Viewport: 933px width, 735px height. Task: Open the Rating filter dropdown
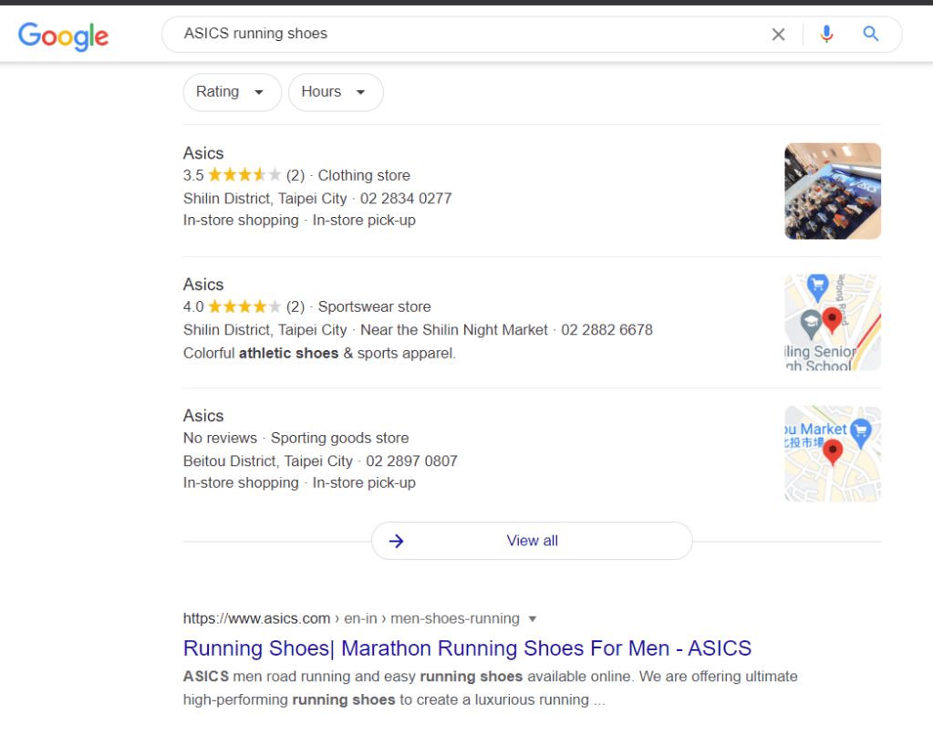point(232,92)
